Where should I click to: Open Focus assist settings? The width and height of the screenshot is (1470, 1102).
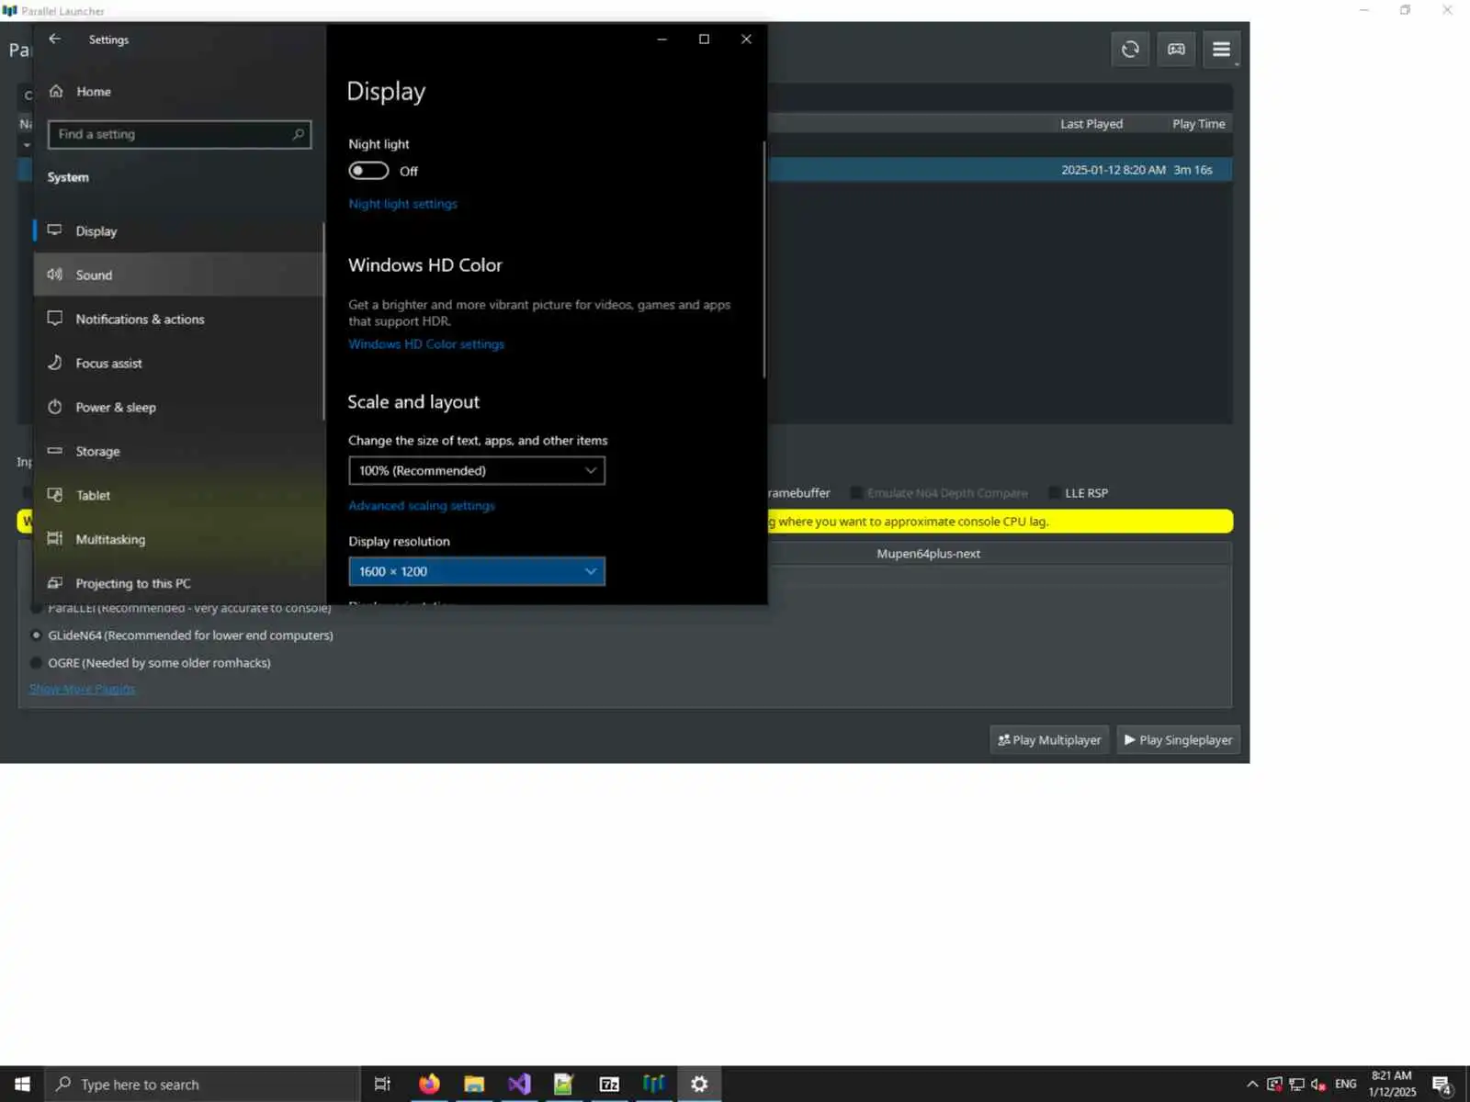tap(179, 363)
